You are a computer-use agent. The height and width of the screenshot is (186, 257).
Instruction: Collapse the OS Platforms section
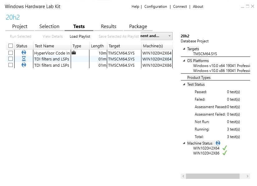pos(184,60)
